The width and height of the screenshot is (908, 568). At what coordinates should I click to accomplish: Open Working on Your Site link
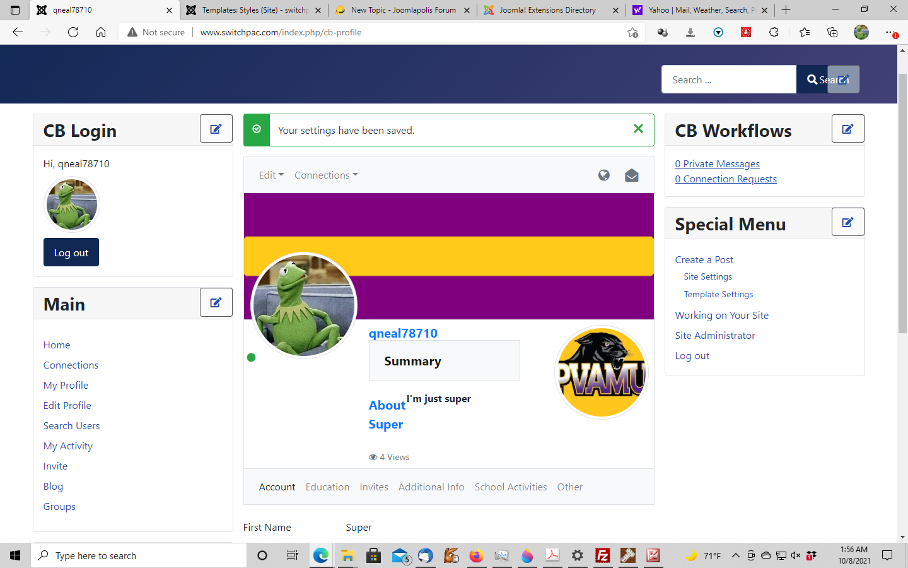(x=721, y=316)
